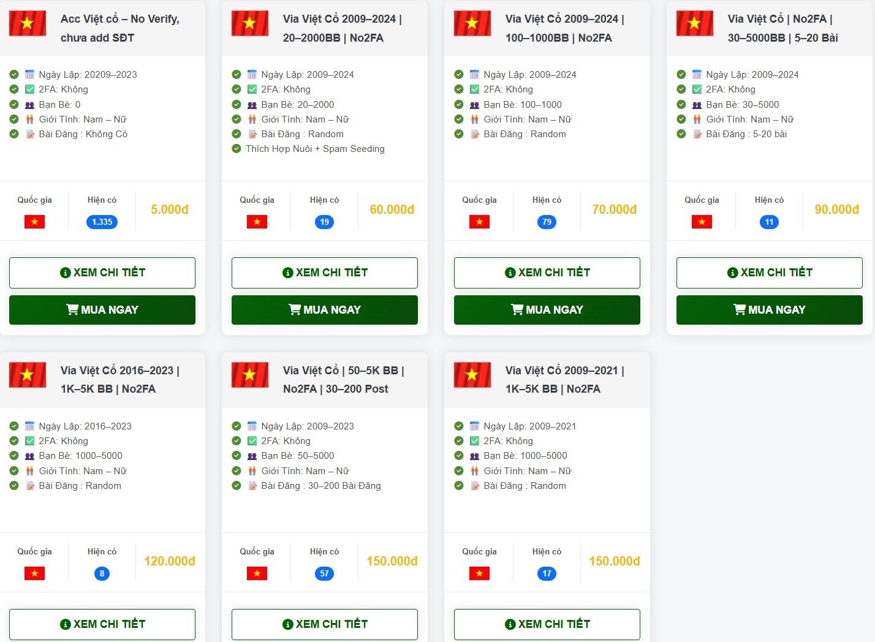Click the gender icon beside Giới Tính on 70.000đ card
The image size is (875, 642).
point(474,119)
